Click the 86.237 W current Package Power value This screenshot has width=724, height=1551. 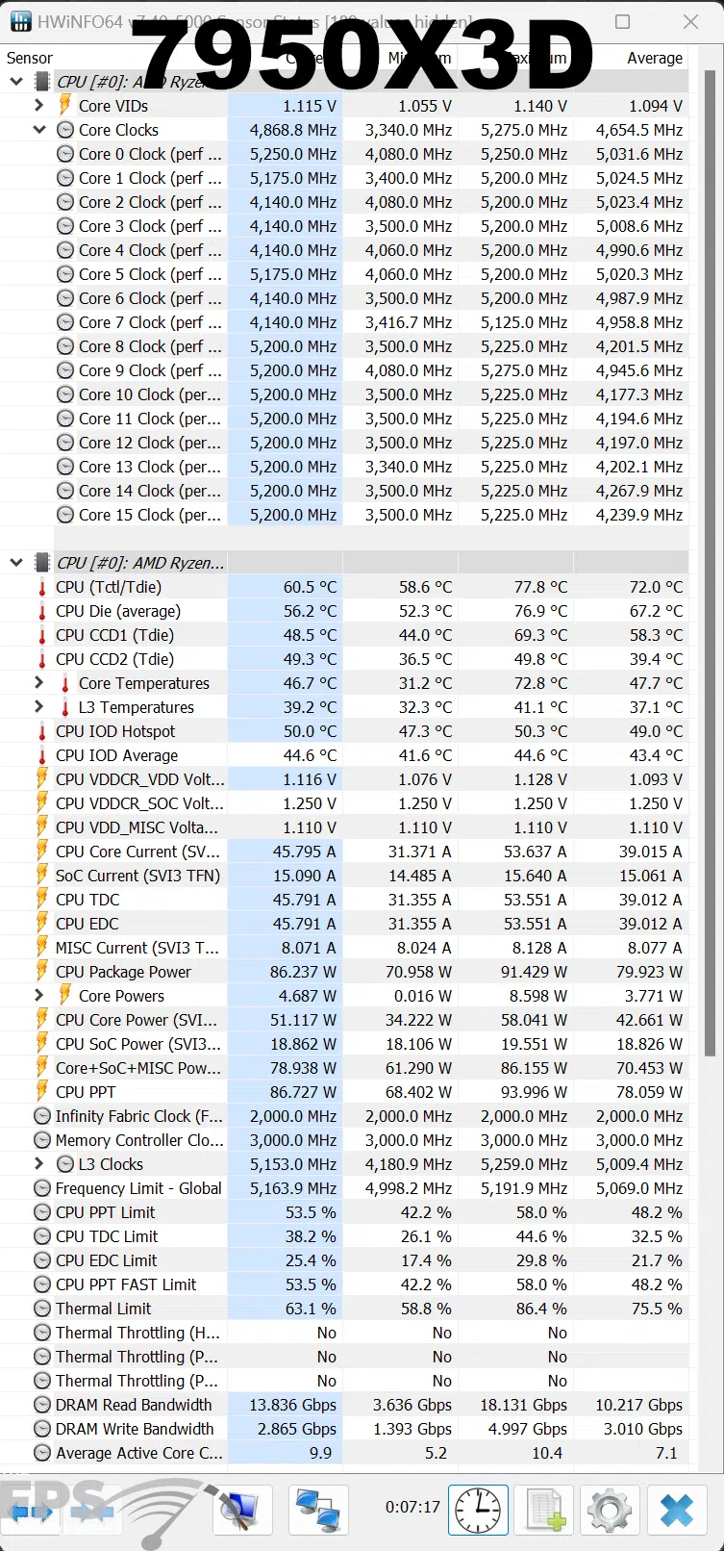pyautogui.click(x=303, y=972)
